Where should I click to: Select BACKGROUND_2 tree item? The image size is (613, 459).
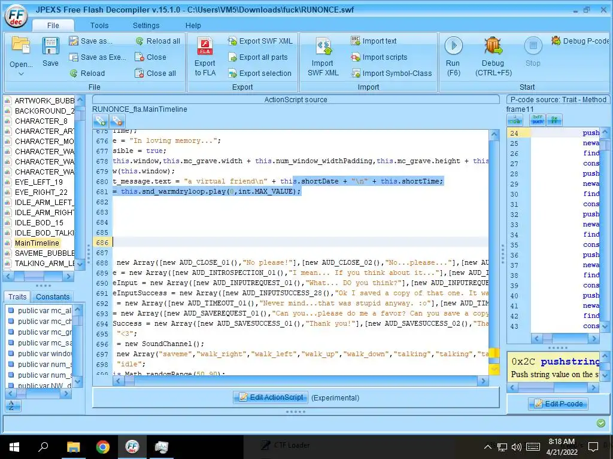(x=44, y=111)
